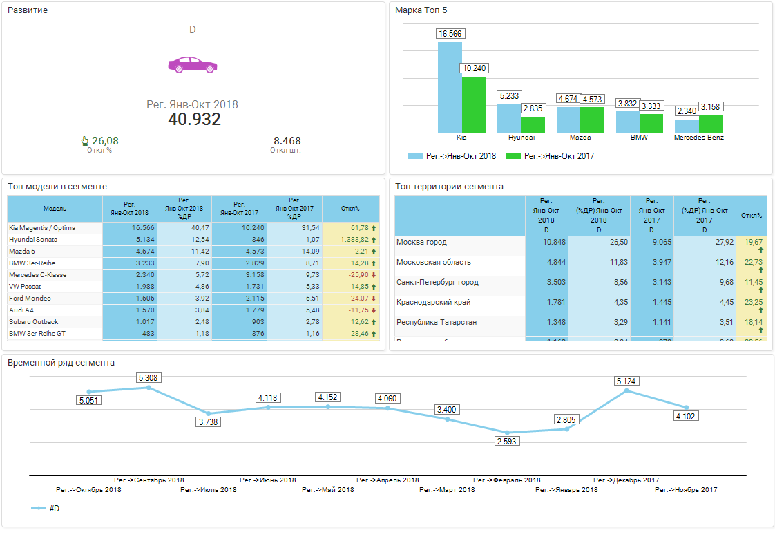This screenshot has width=775, height=548.
Task: Click the Топ территории сегмента panel title
Action: tap(449, 187)
